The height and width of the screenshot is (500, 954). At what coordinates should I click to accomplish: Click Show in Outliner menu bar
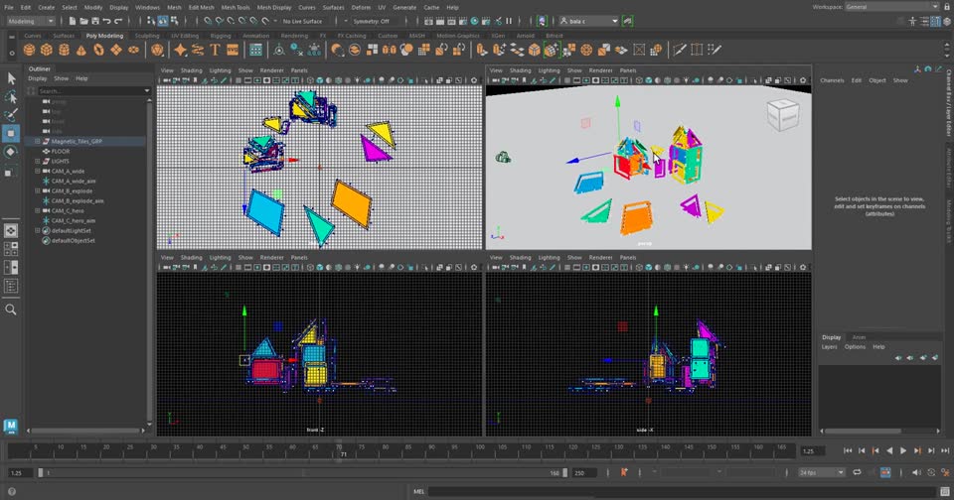pos(62,78)
